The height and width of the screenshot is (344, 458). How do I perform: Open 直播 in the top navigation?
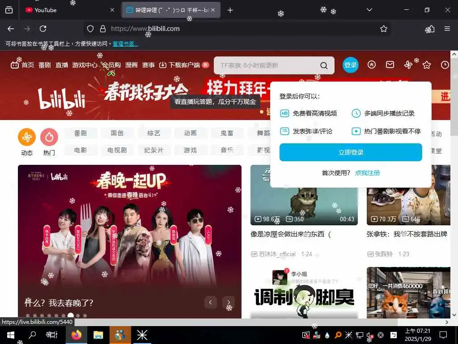point(62,65)
